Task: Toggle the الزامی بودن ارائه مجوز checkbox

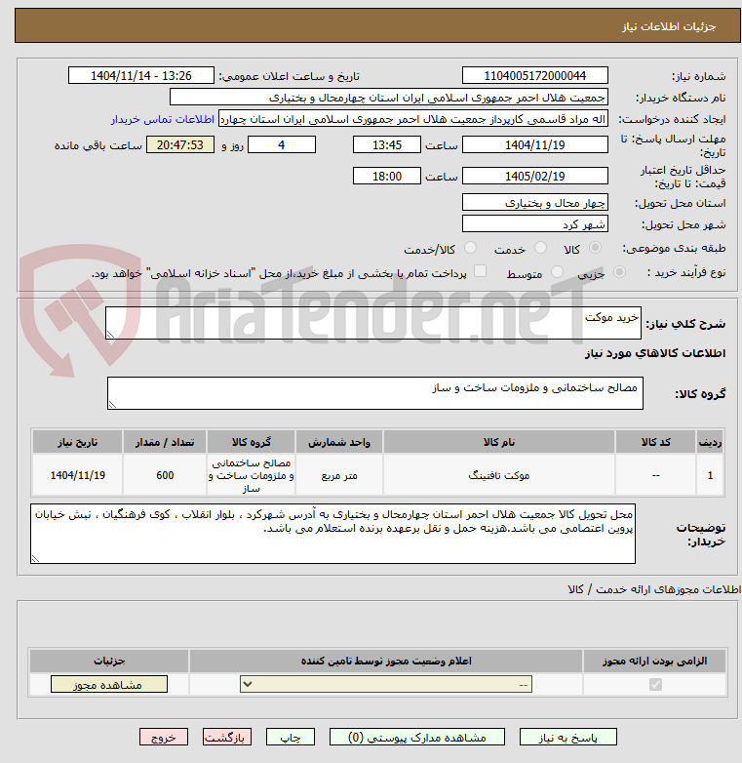Action: pos(655,684)
